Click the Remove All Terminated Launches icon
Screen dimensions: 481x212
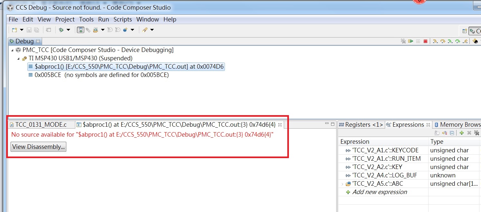coord(403,41)
